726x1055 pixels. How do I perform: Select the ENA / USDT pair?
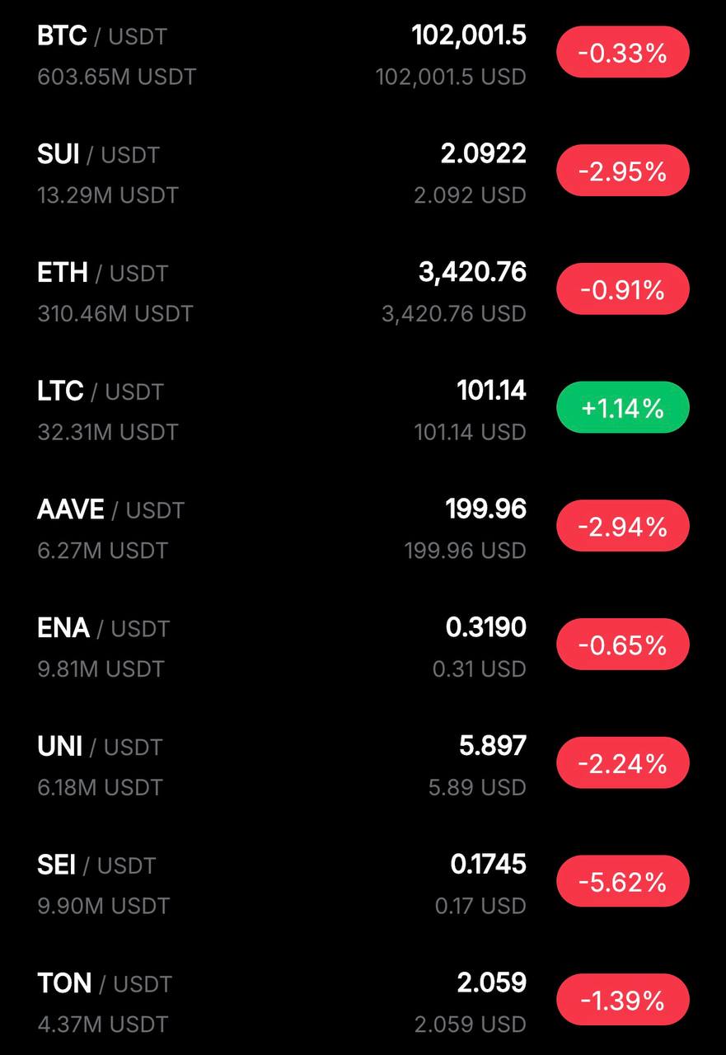pos(104,628)
